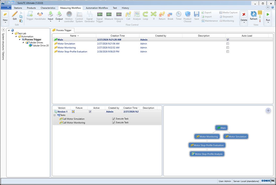276x185 pixels.
Task: Click the Edit pencil icon
Action: point(15,14)
